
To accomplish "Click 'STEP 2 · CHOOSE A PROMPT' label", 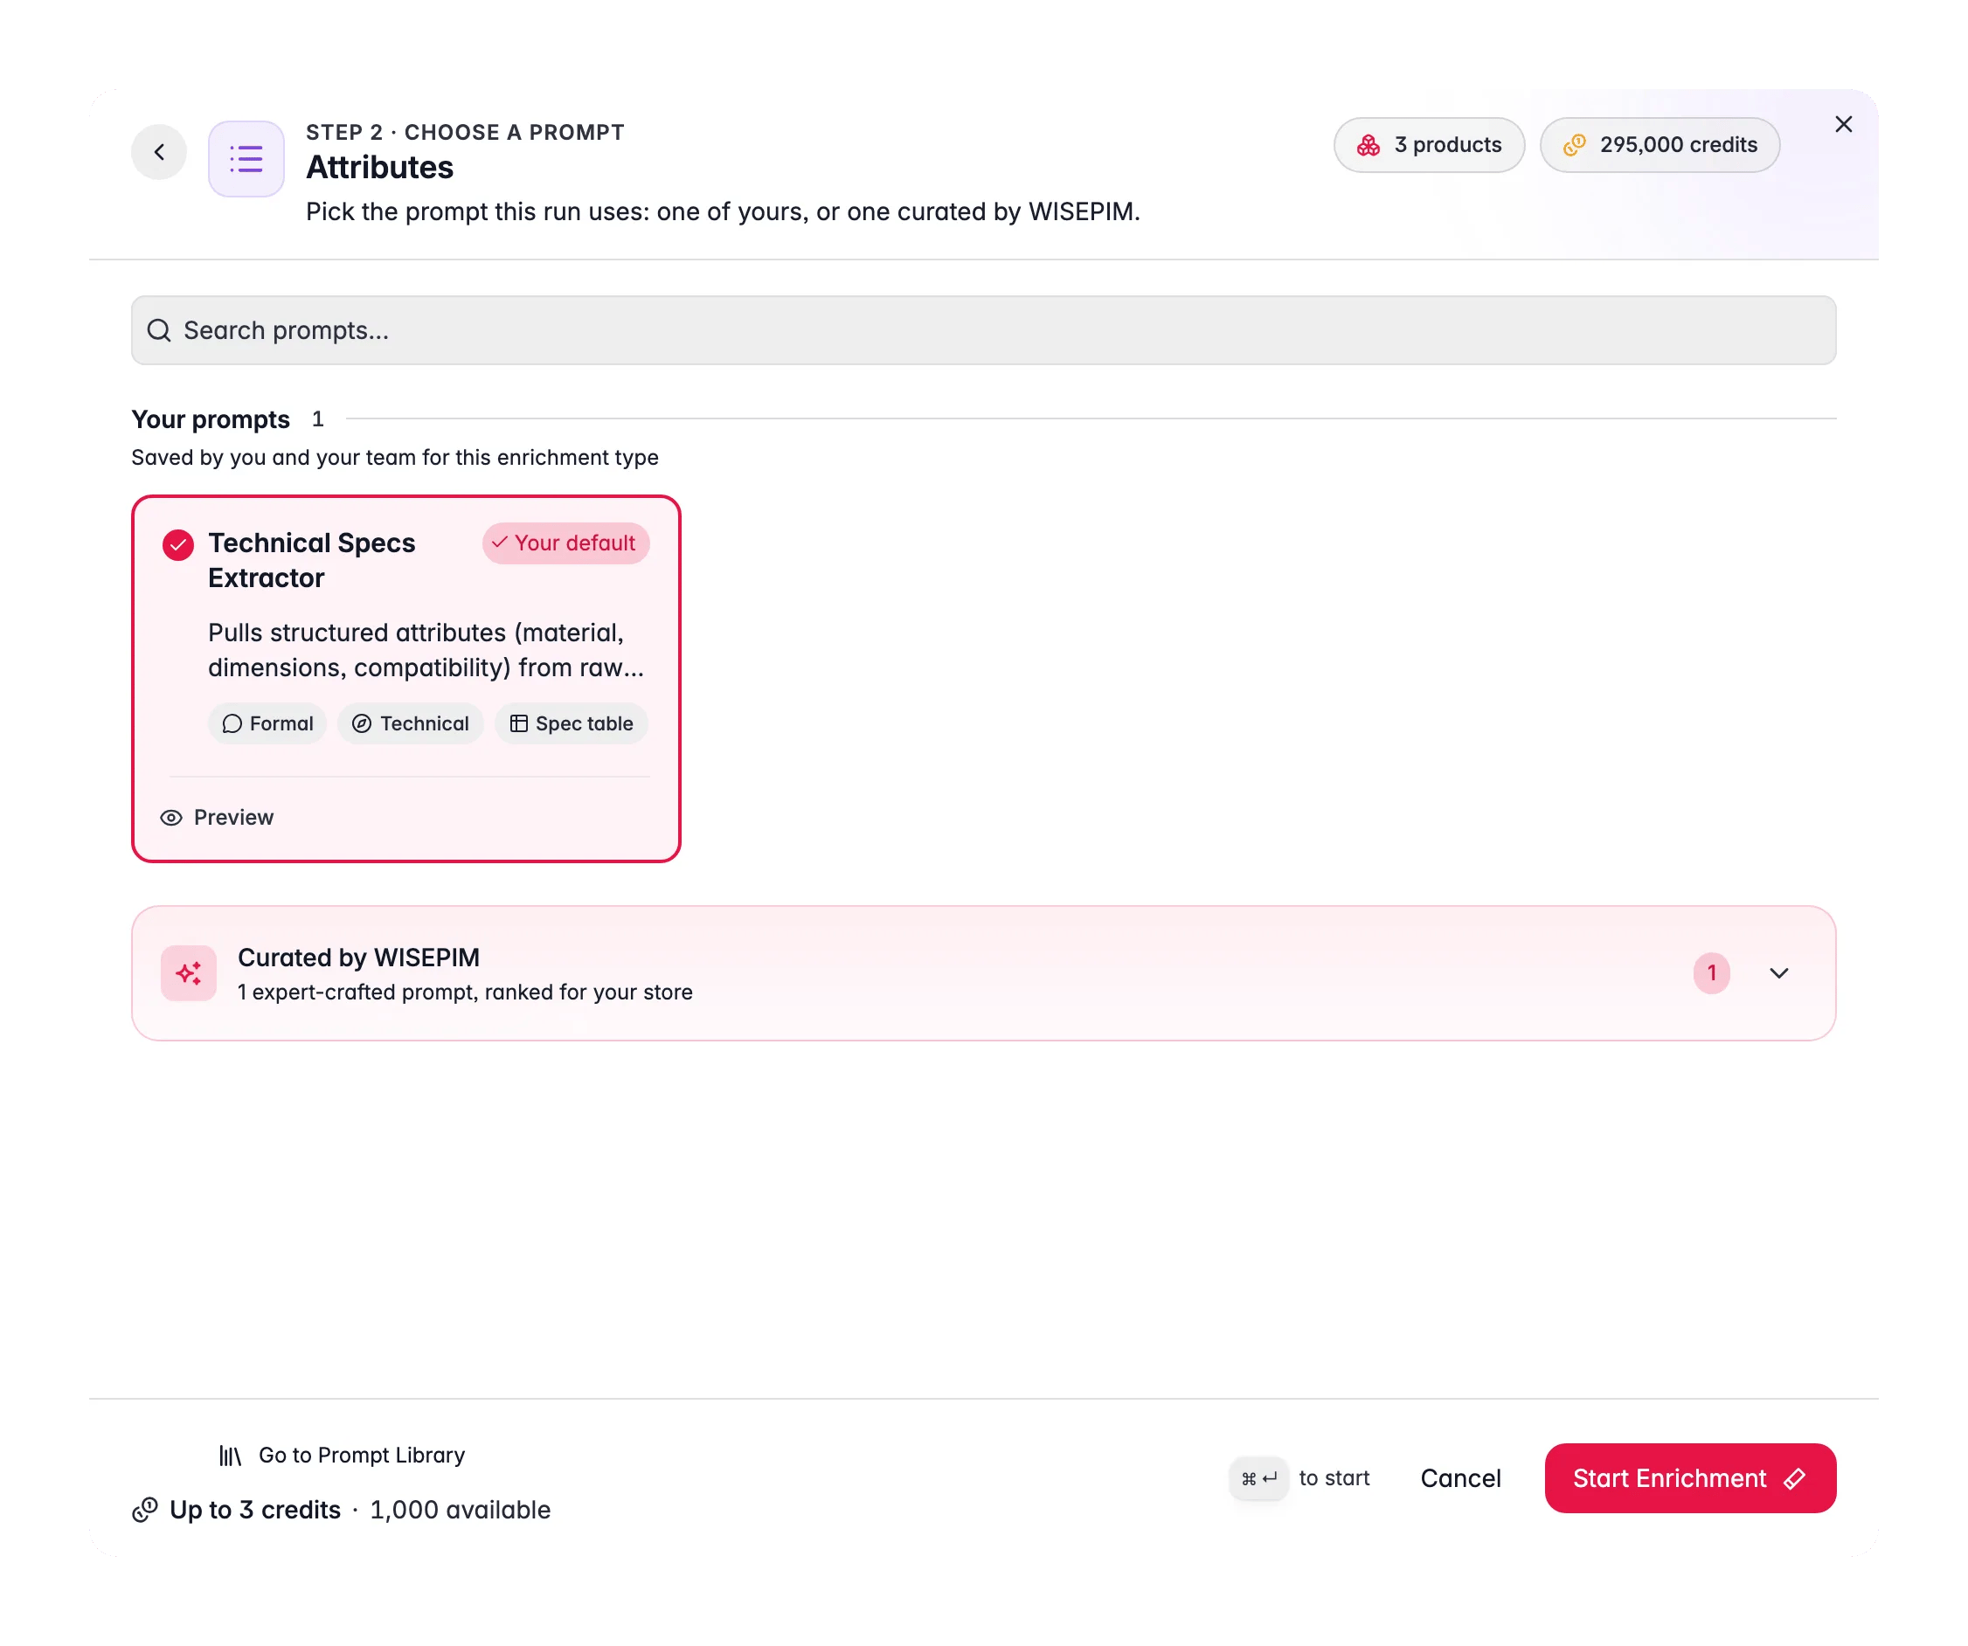I will [465, 132].
